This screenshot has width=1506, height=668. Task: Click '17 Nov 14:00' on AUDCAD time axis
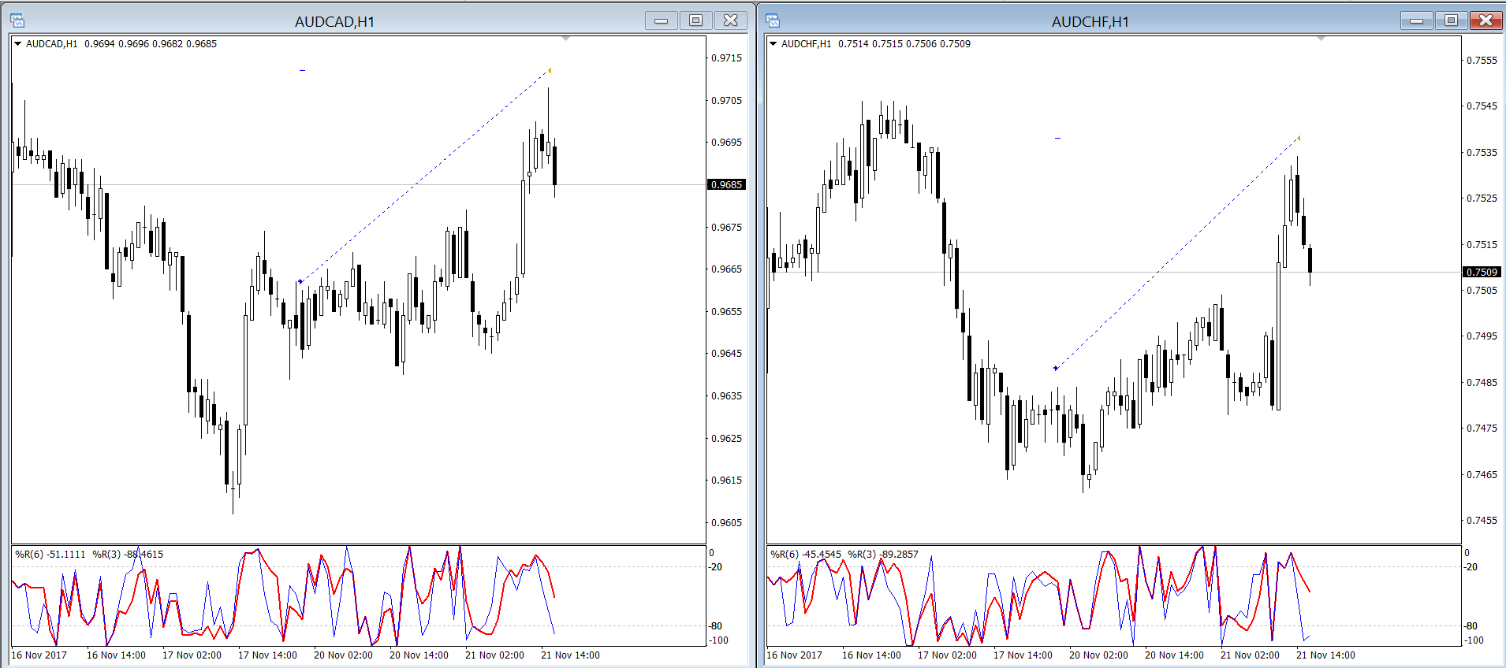tap(267, 655)
